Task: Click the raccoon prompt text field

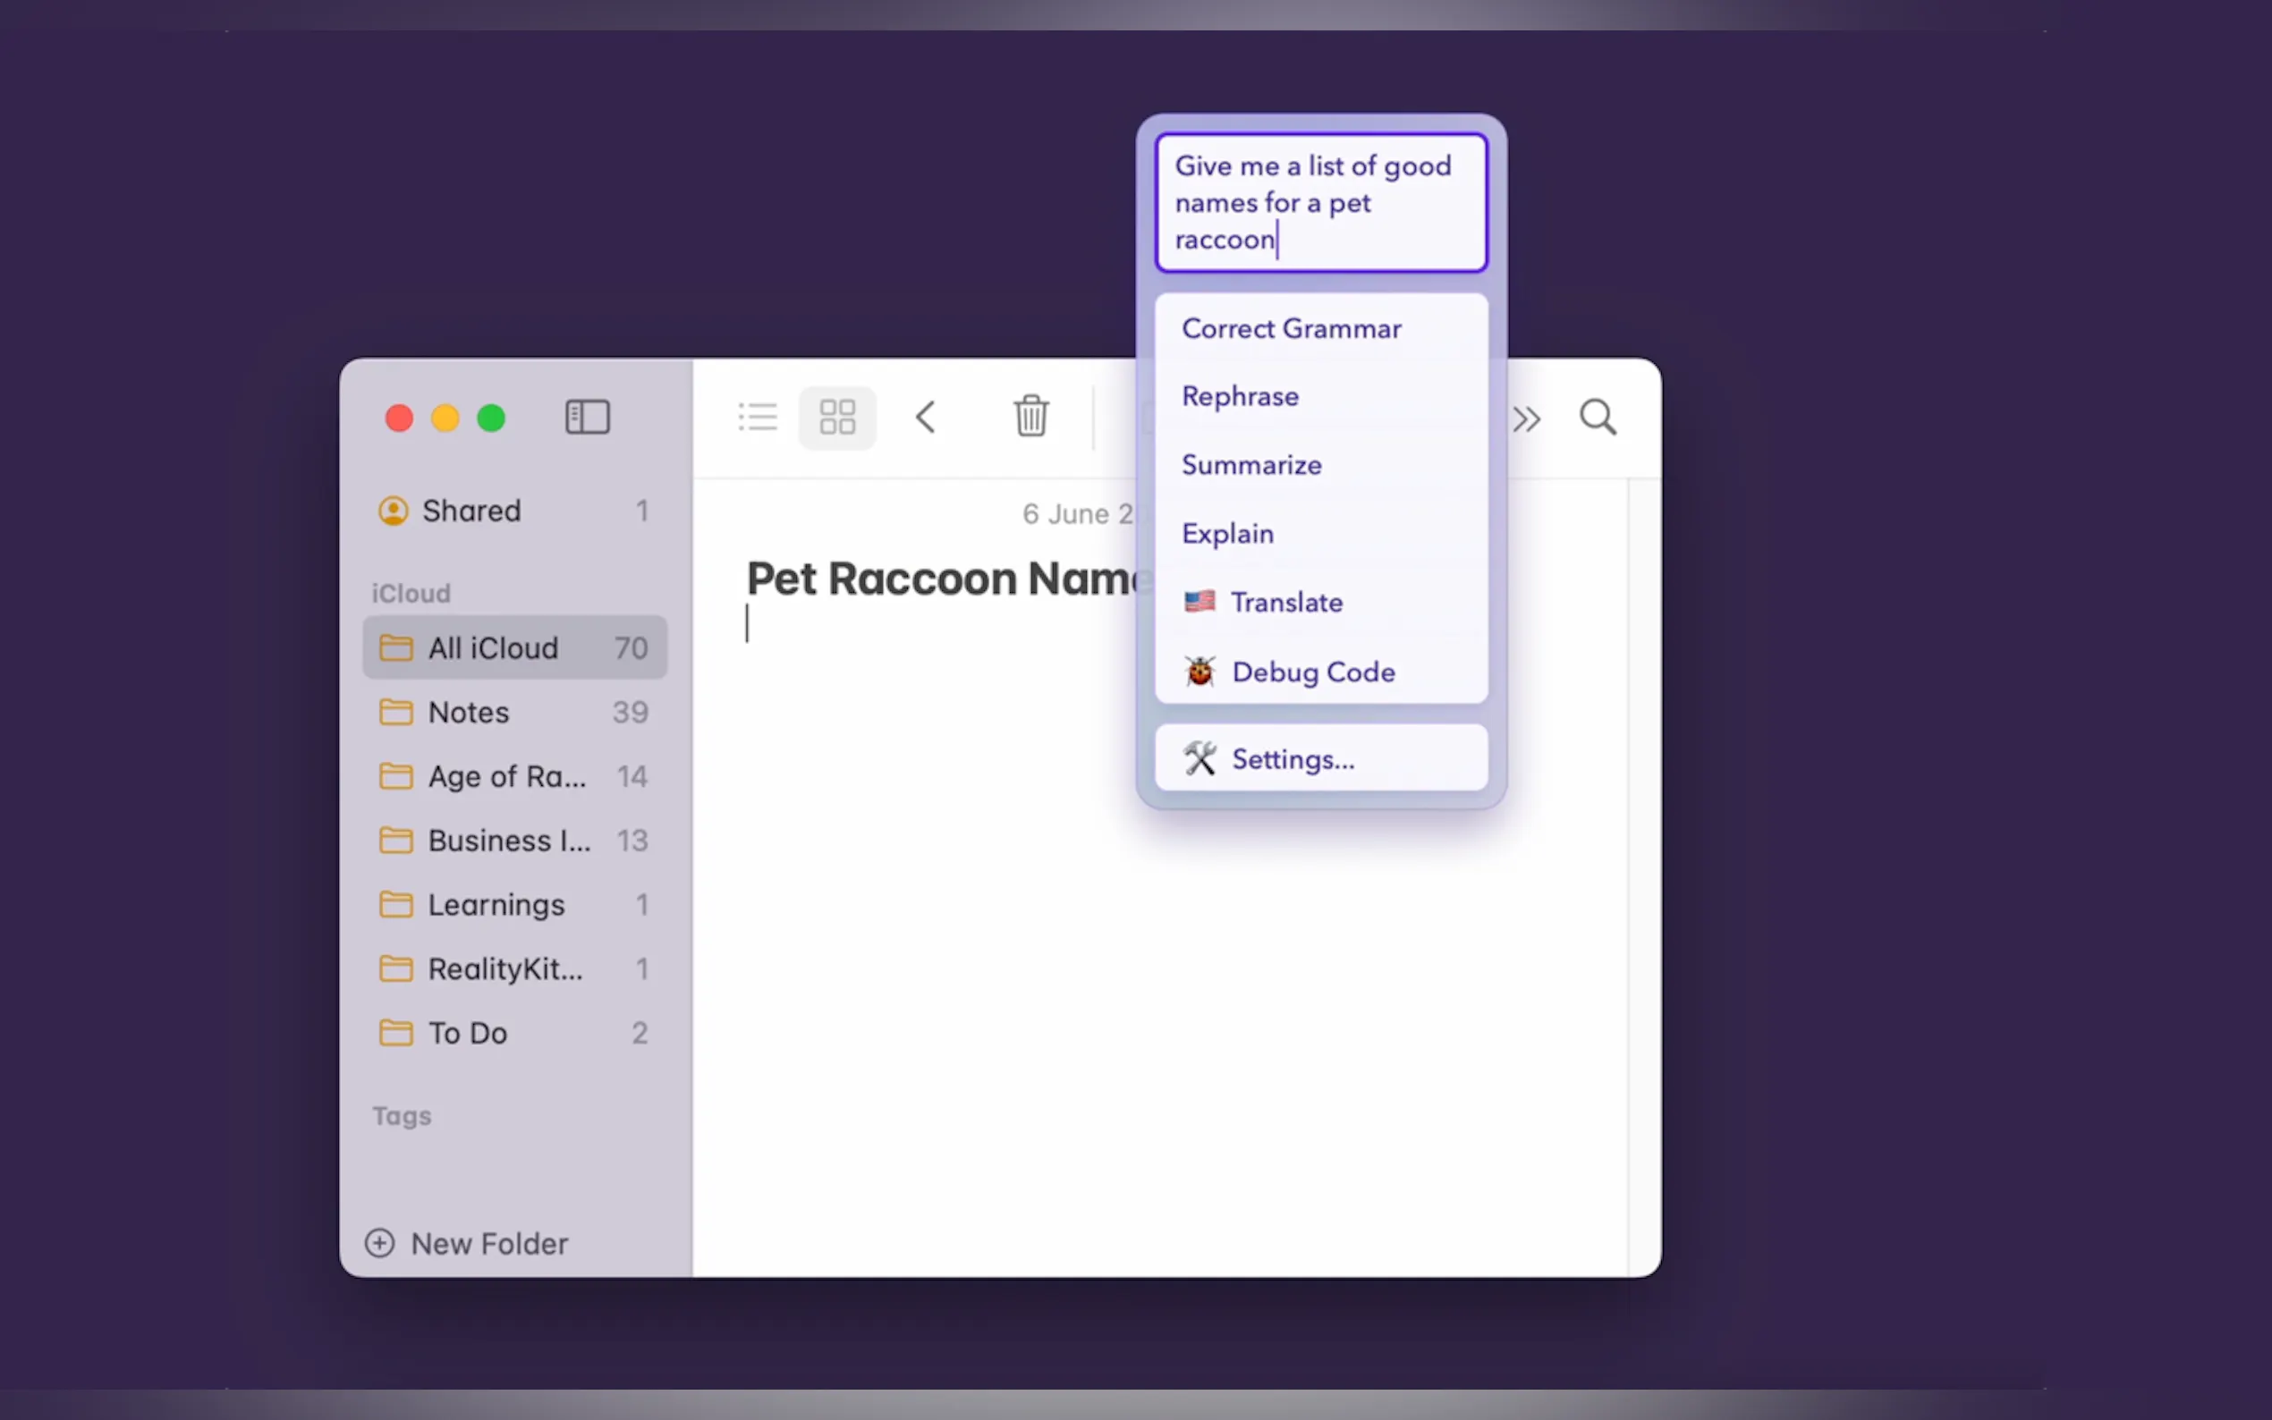Action: (x=1320, y=203)
